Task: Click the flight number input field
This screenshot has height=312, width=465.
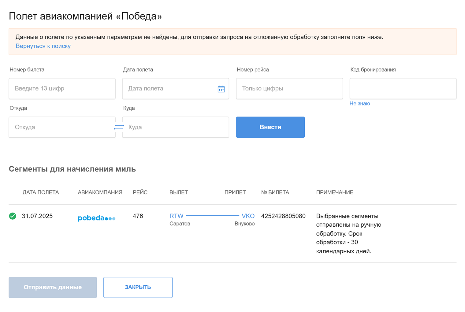Action: 289,89
